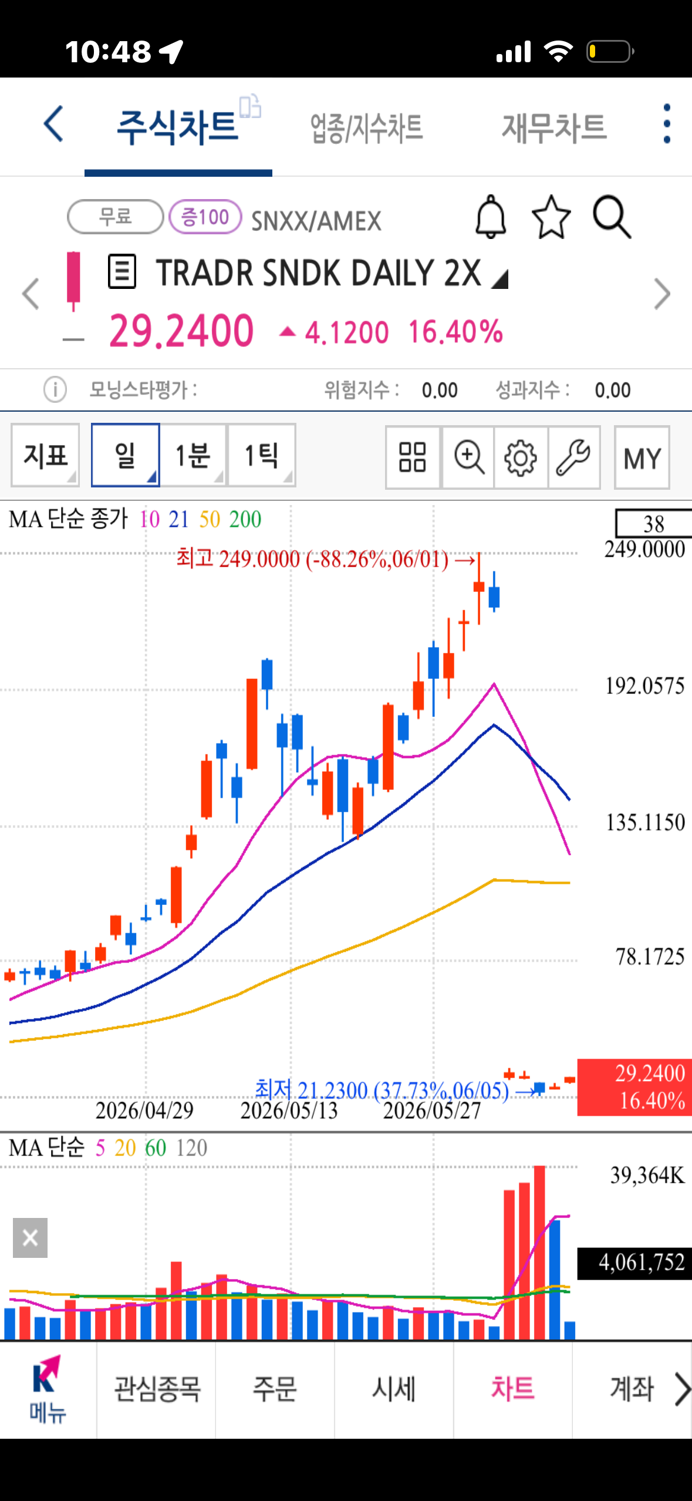The image size is (692, 1501).
Task: Open the three-dot more options menu
Action: coord(666,124)
